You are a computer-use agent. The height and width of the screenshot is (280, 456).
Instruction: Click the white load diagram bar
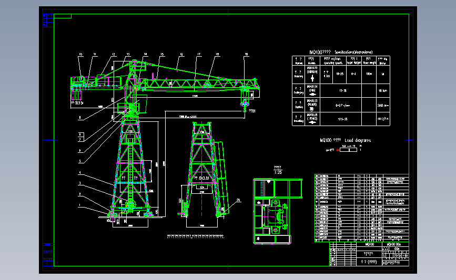tap(348, 150)
